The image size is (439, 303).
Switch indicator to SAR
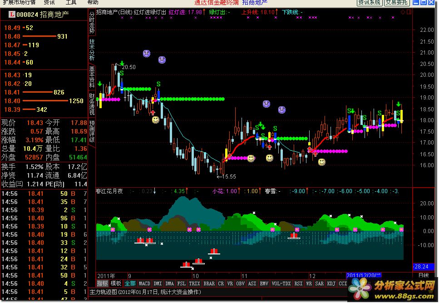point(319,283)
